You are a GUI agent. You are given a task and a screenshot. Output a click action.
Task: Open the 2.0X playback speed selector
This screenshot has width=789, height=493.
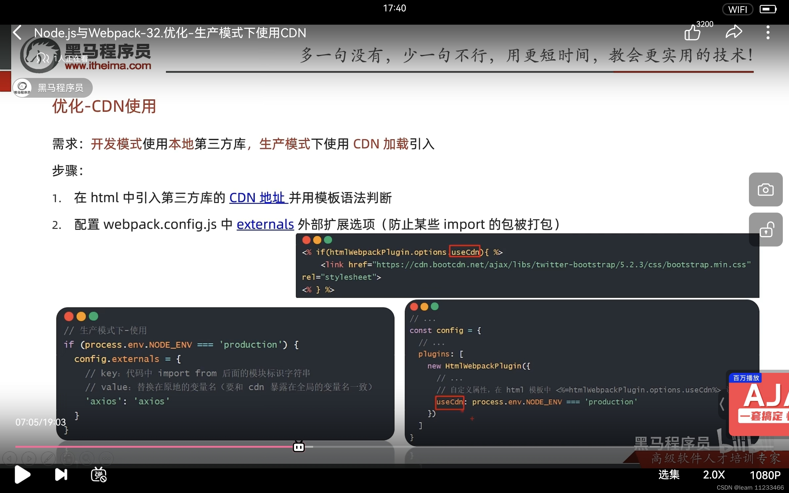point(714,475)
